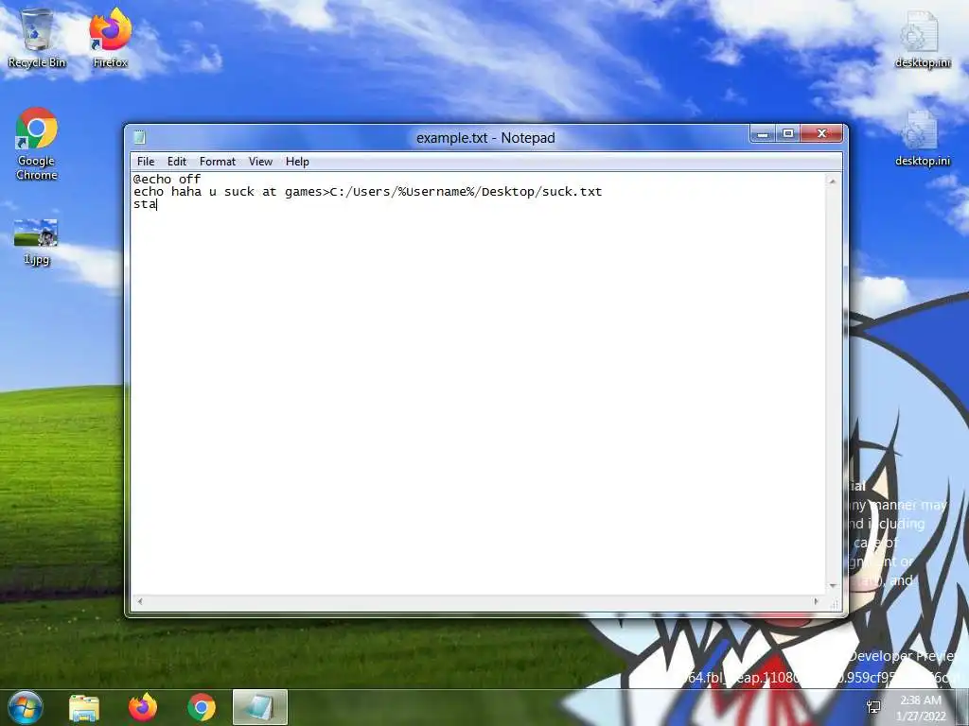Viewport: 969px width, 726px height.
Task: Select the Google Chrome desktop shortcut
Action: 37,144
